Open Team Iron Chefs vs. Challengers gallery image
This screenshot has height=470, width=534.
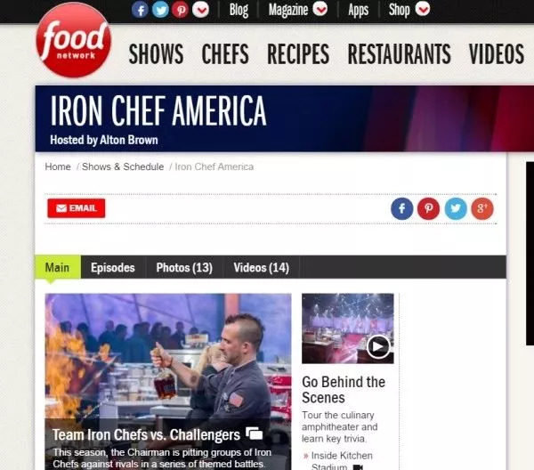(x=168, y=382)
